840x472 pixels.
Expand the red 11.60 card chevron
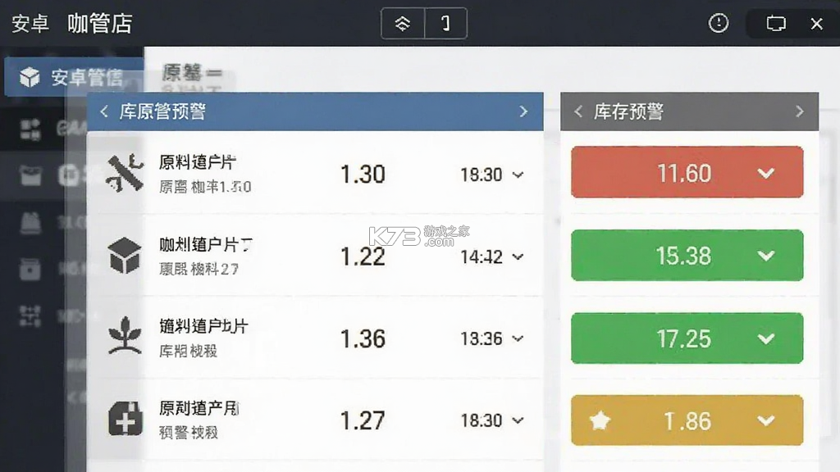(x=766, y=173)
